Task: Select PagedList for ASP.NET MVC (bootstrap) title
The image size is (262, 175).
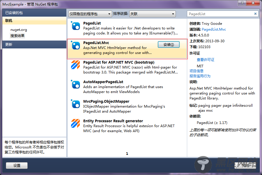Action: tap(119, 62)
